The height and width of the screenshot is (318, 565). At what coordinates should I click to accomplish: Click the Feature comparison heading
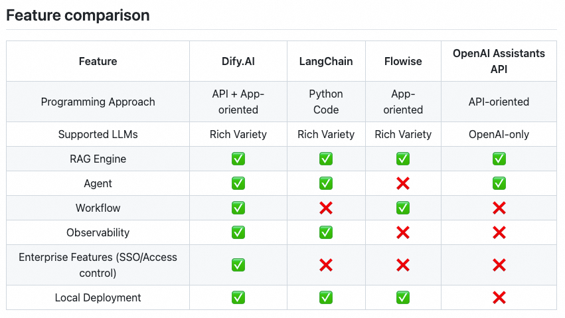78,15
